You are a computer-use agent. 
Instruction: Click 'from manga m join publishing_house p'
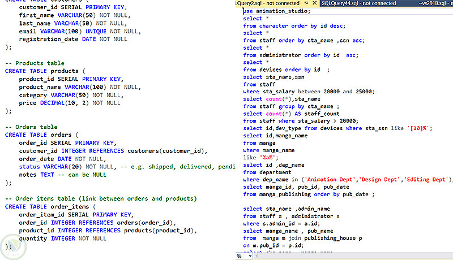click(302, 238)
